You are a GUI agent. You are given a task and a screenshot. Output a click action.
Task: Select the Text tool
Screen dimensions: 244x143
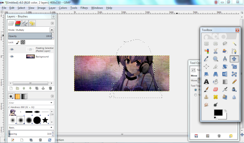(x=206, y=81)
